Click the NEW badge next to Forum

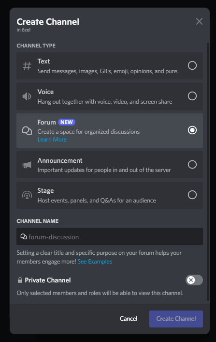(x=67, y=122)
